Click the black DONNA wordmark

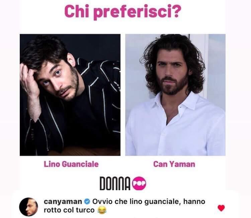115,184
